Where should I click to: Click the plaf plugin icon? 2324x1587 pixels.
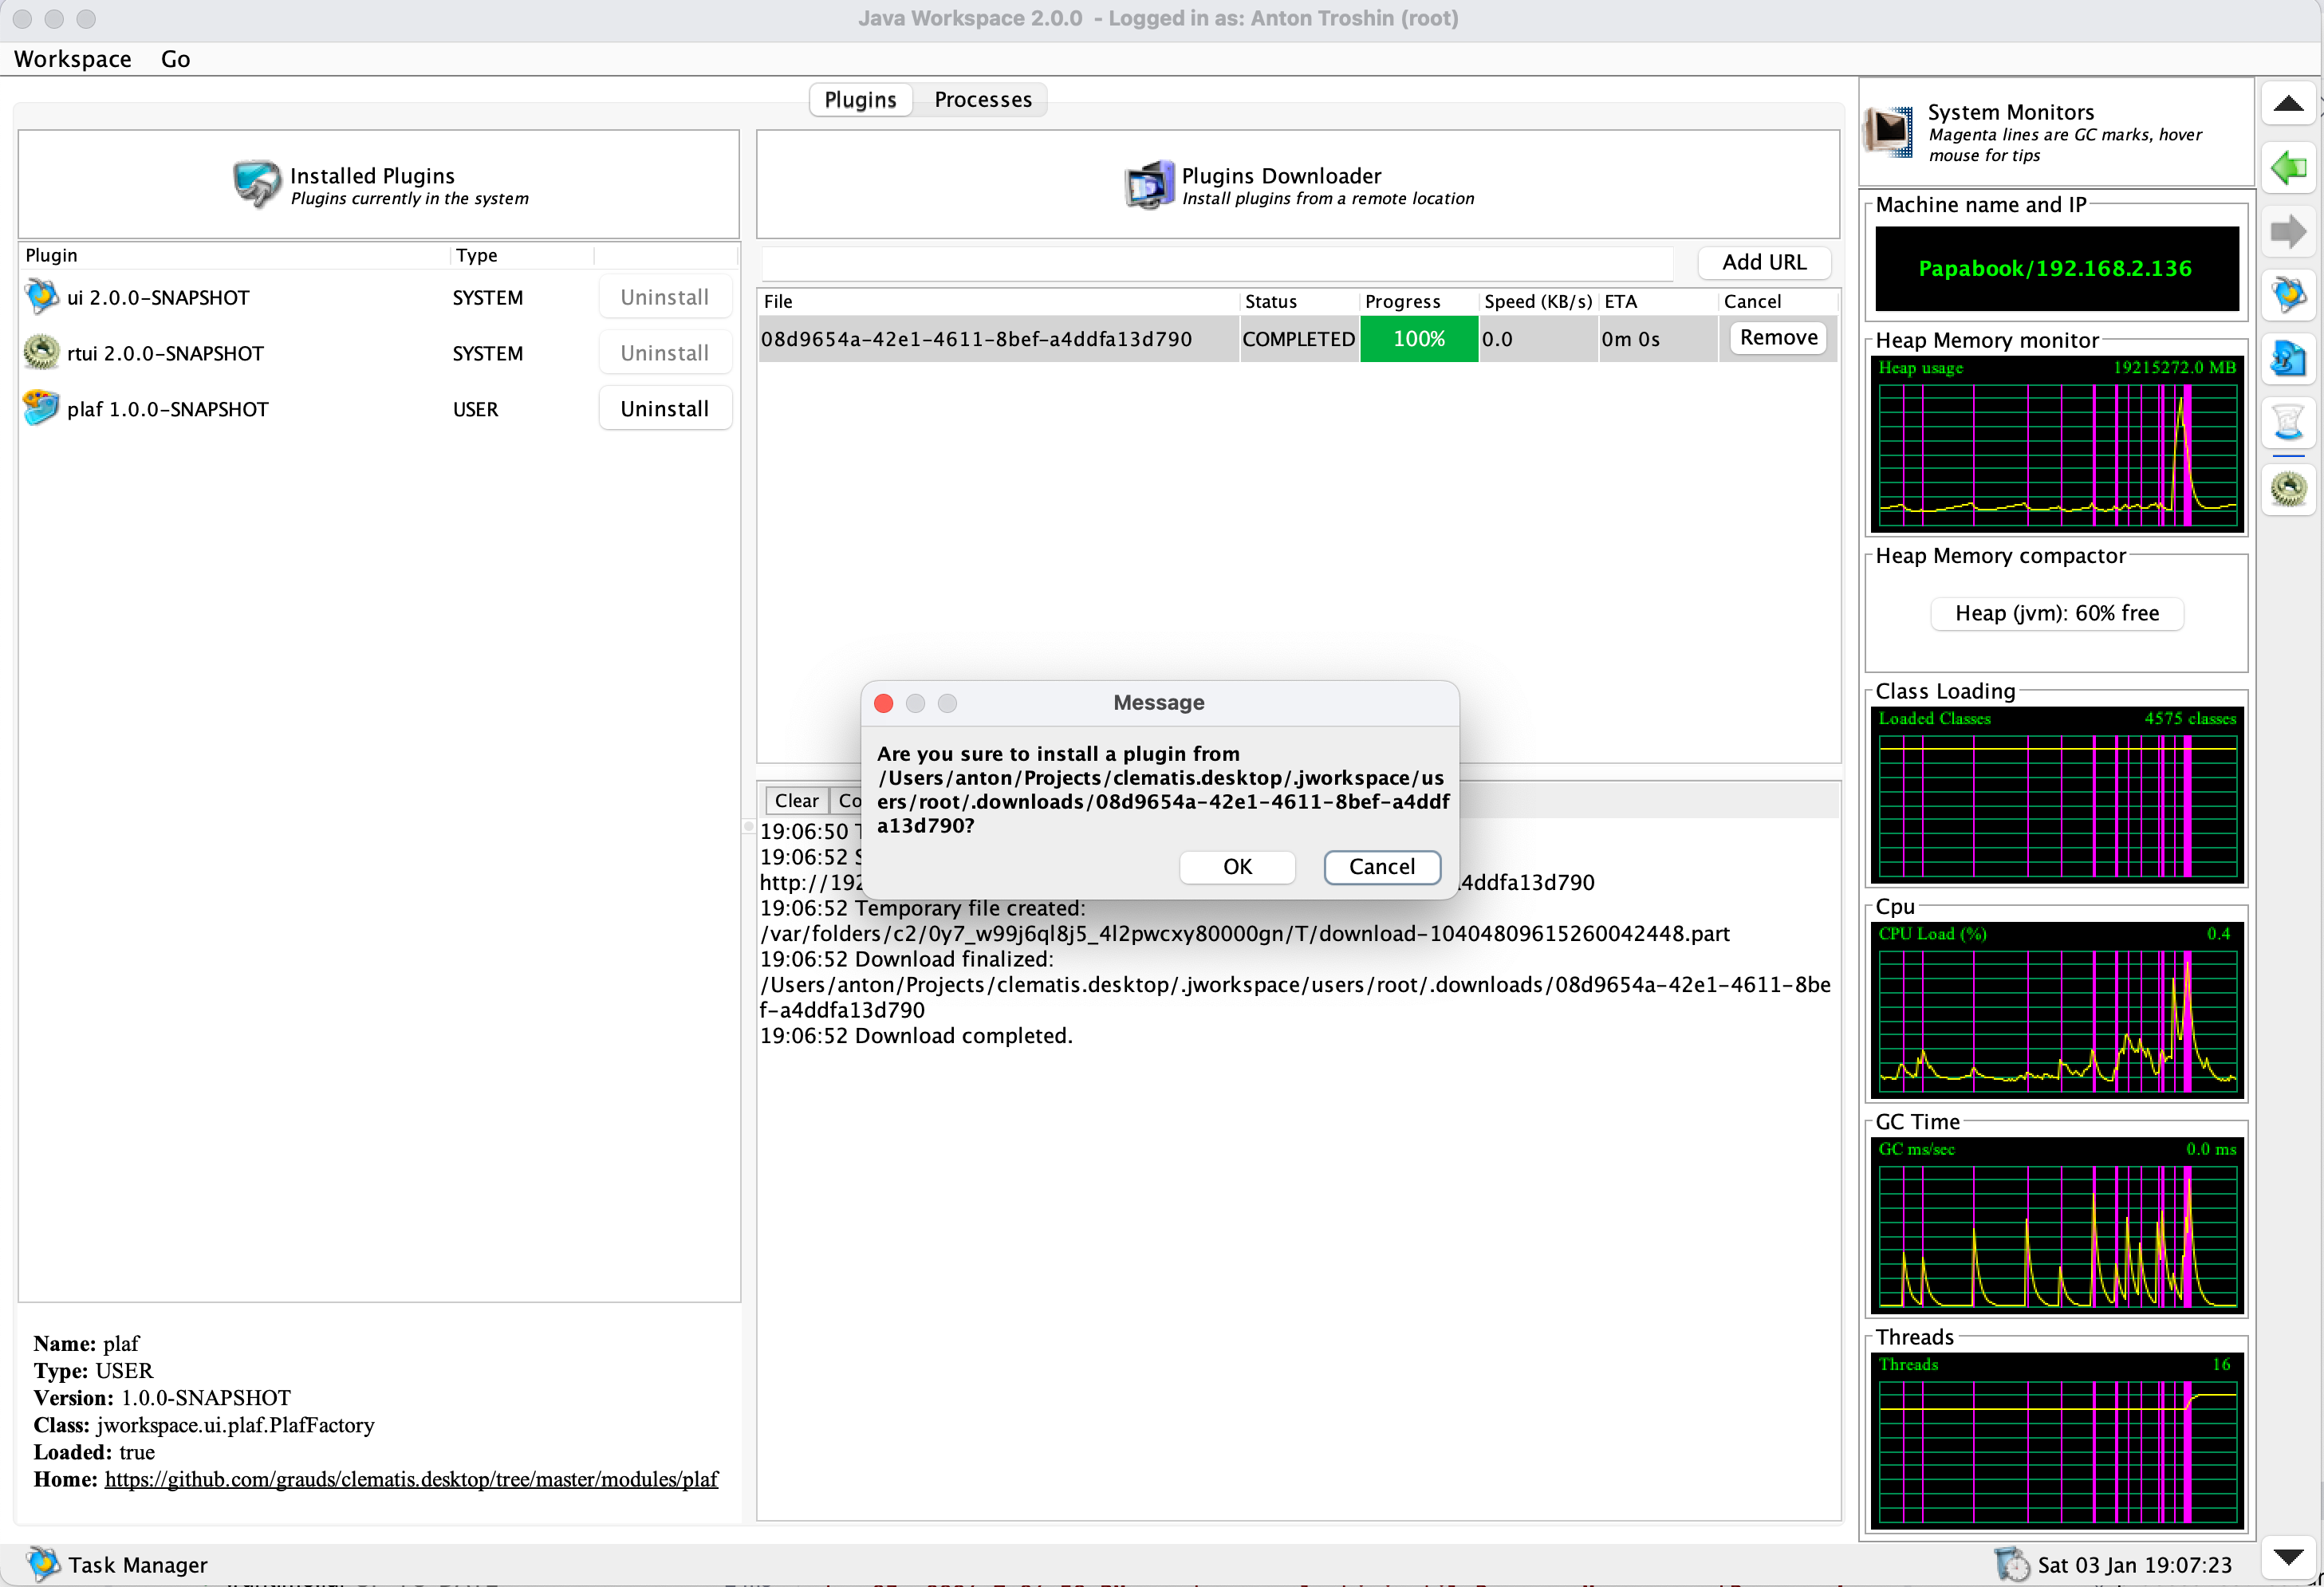41,408
